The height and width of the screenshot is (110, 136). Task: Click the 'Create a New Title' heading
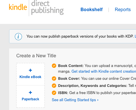tap(36, 56)
